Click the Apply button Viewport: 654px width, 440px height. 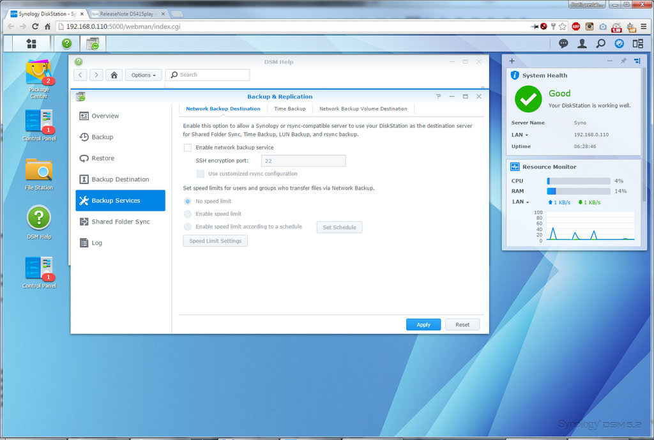coord(423,325)
